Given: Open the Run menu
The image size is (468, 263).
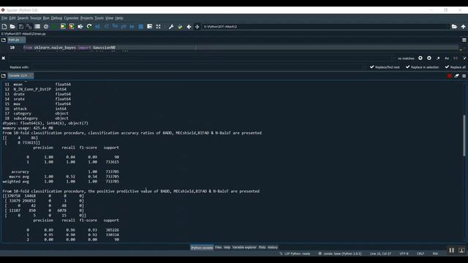Looking at the screenshot, I should coord(46,18).
